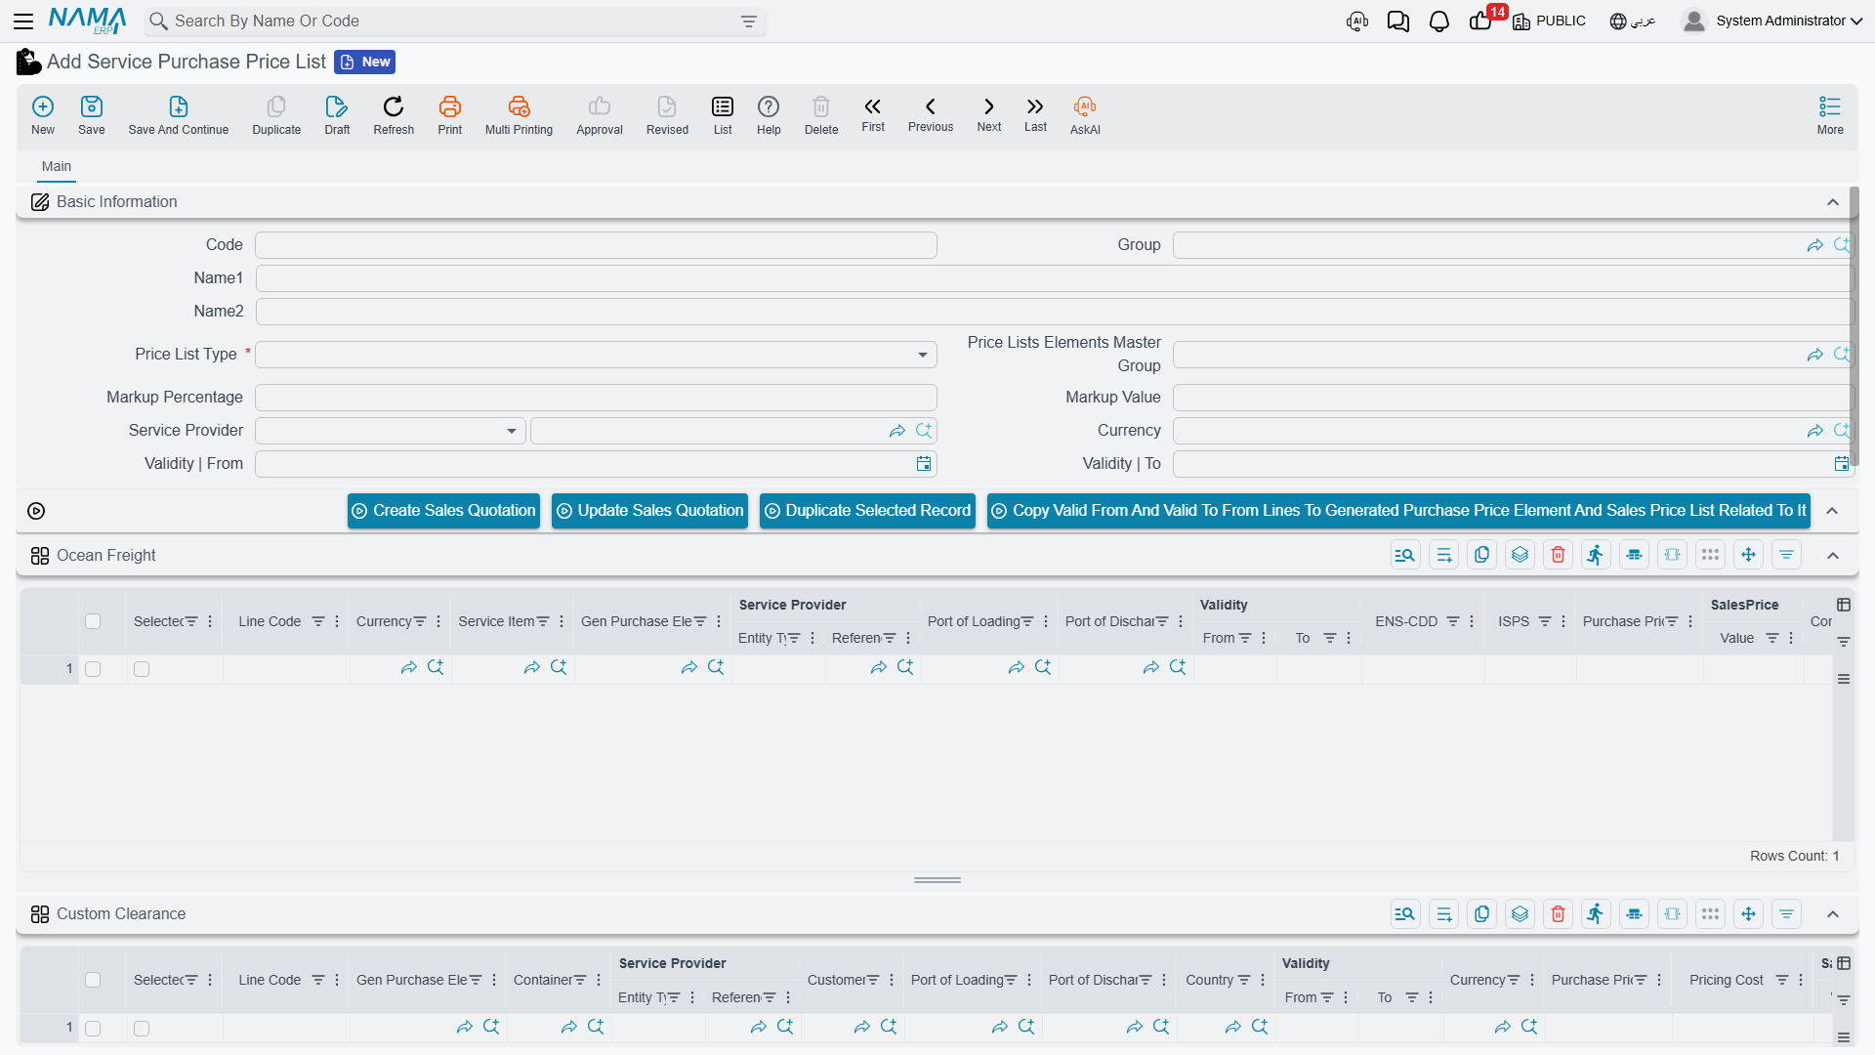1875x1055 pixels.
Task: Delete selected Ocean Freight rows
Action: point(1558,555)
